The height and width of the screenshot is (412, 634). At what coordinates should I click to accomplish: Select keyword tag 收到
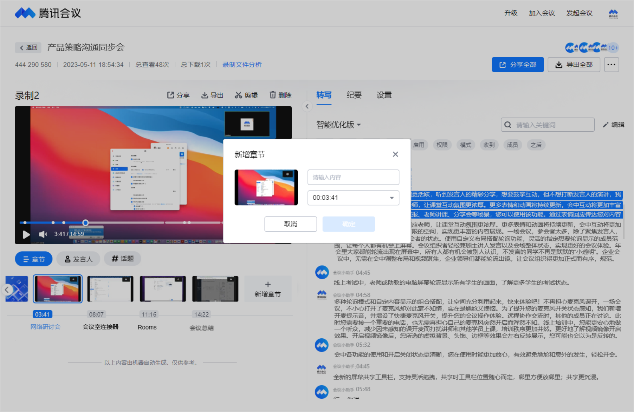click(x=489, y=145)
